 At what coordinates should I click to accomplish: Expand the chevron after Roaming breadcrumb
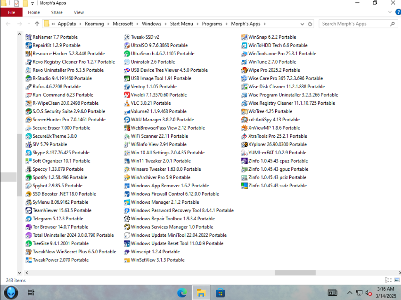coord(108,24)
